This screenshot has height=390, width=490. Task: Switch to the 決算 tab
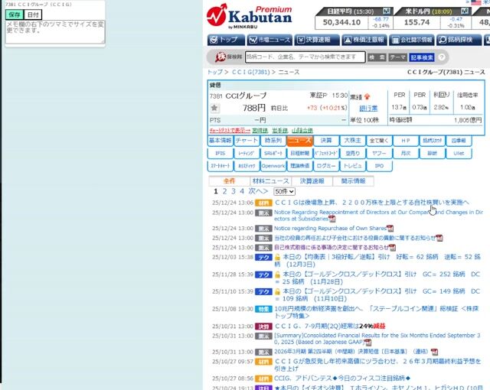(326, 141)
